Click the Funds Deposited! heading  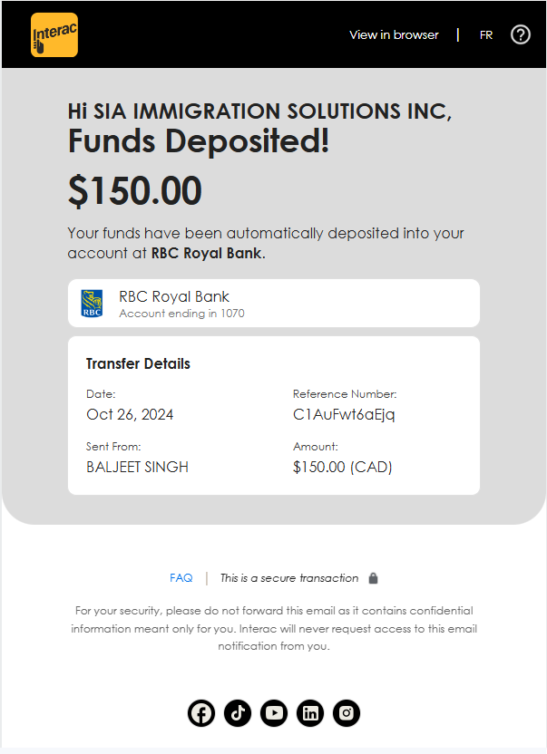click(199, 141)
